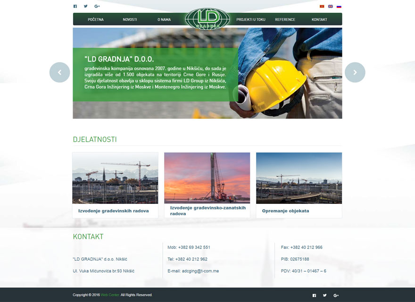Click PIB: 02675188 text
The width and height of the screenshot is (415, 302).
click(x=295, y=259)
